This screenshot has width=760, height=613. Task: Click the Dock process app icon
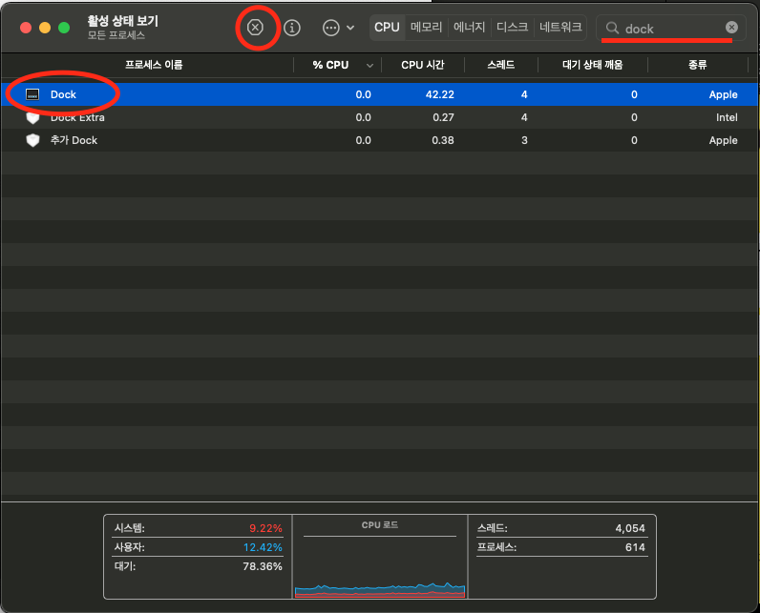click(32, 94)
